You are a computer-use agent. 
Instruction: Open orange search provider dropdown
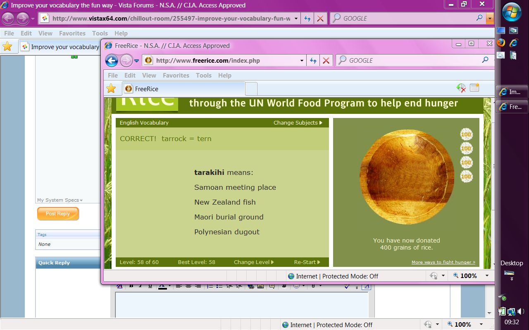coord(490,18)
